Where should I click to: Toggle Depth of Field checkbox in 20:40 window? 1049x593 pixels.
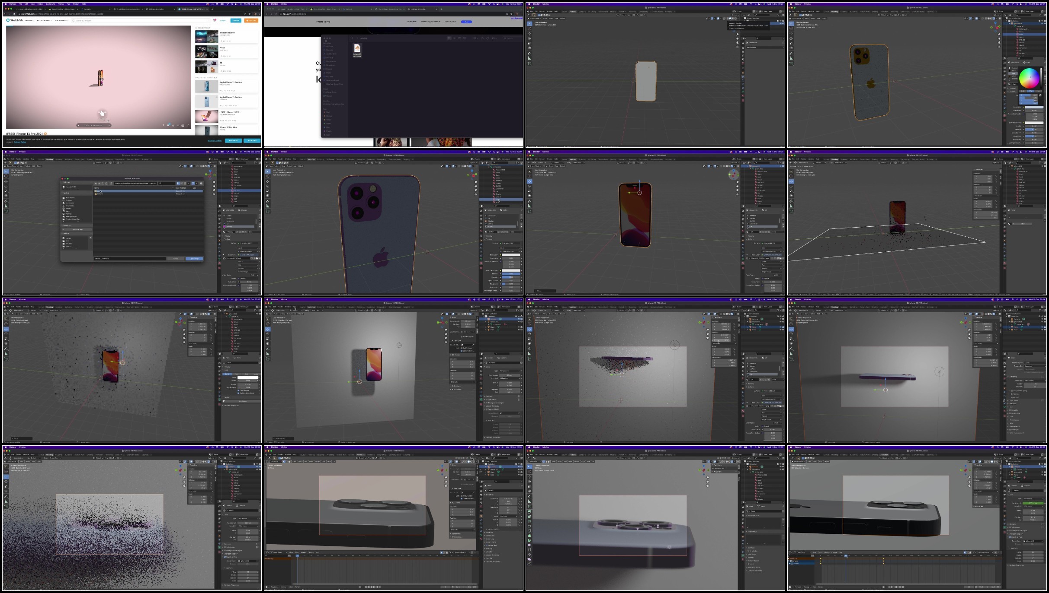point(1011,537)
